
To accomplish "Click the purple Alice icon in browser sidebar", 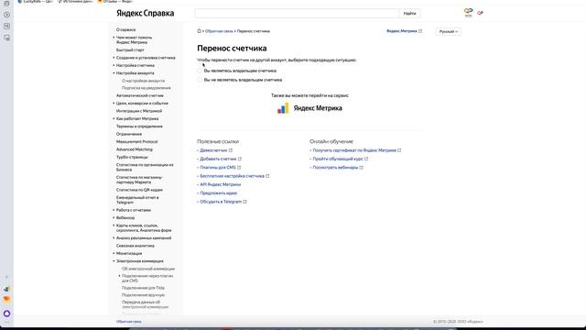I will (6, 313).
